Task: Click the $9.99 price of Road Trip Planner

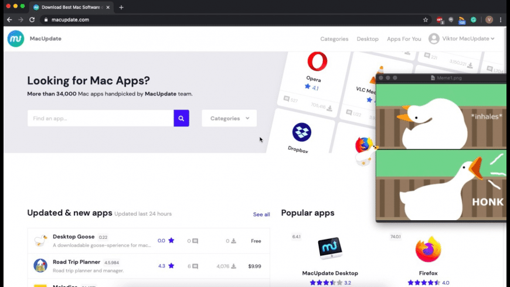Action: (x=254, y=266)
